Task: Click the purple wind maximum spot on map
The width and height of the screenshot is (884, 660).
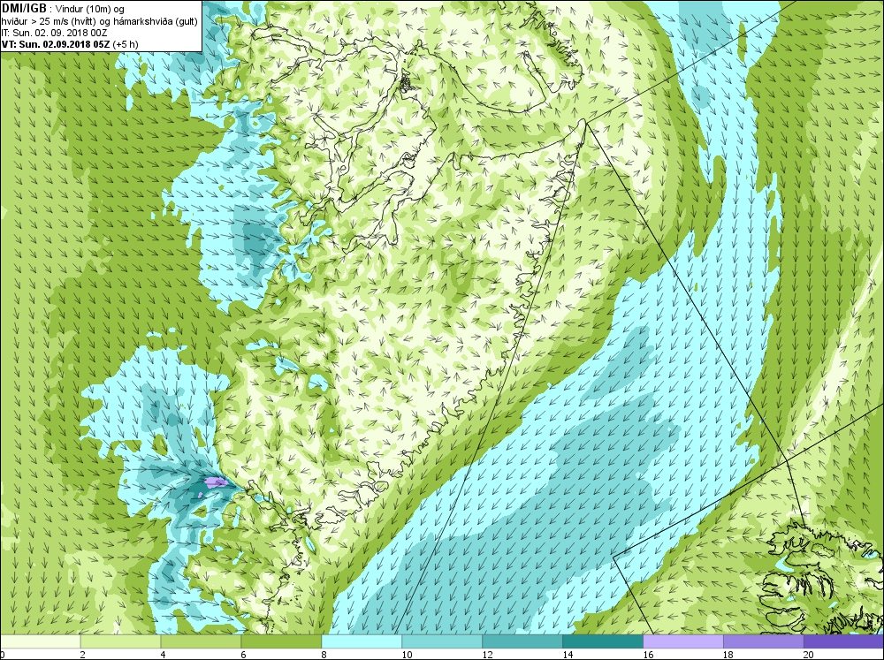Action: [215, 482]
